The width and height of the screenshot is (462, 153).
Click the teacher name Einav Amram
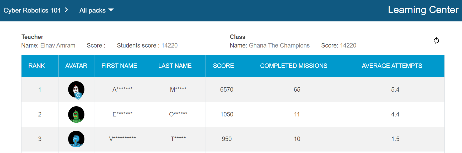[58, 45]
